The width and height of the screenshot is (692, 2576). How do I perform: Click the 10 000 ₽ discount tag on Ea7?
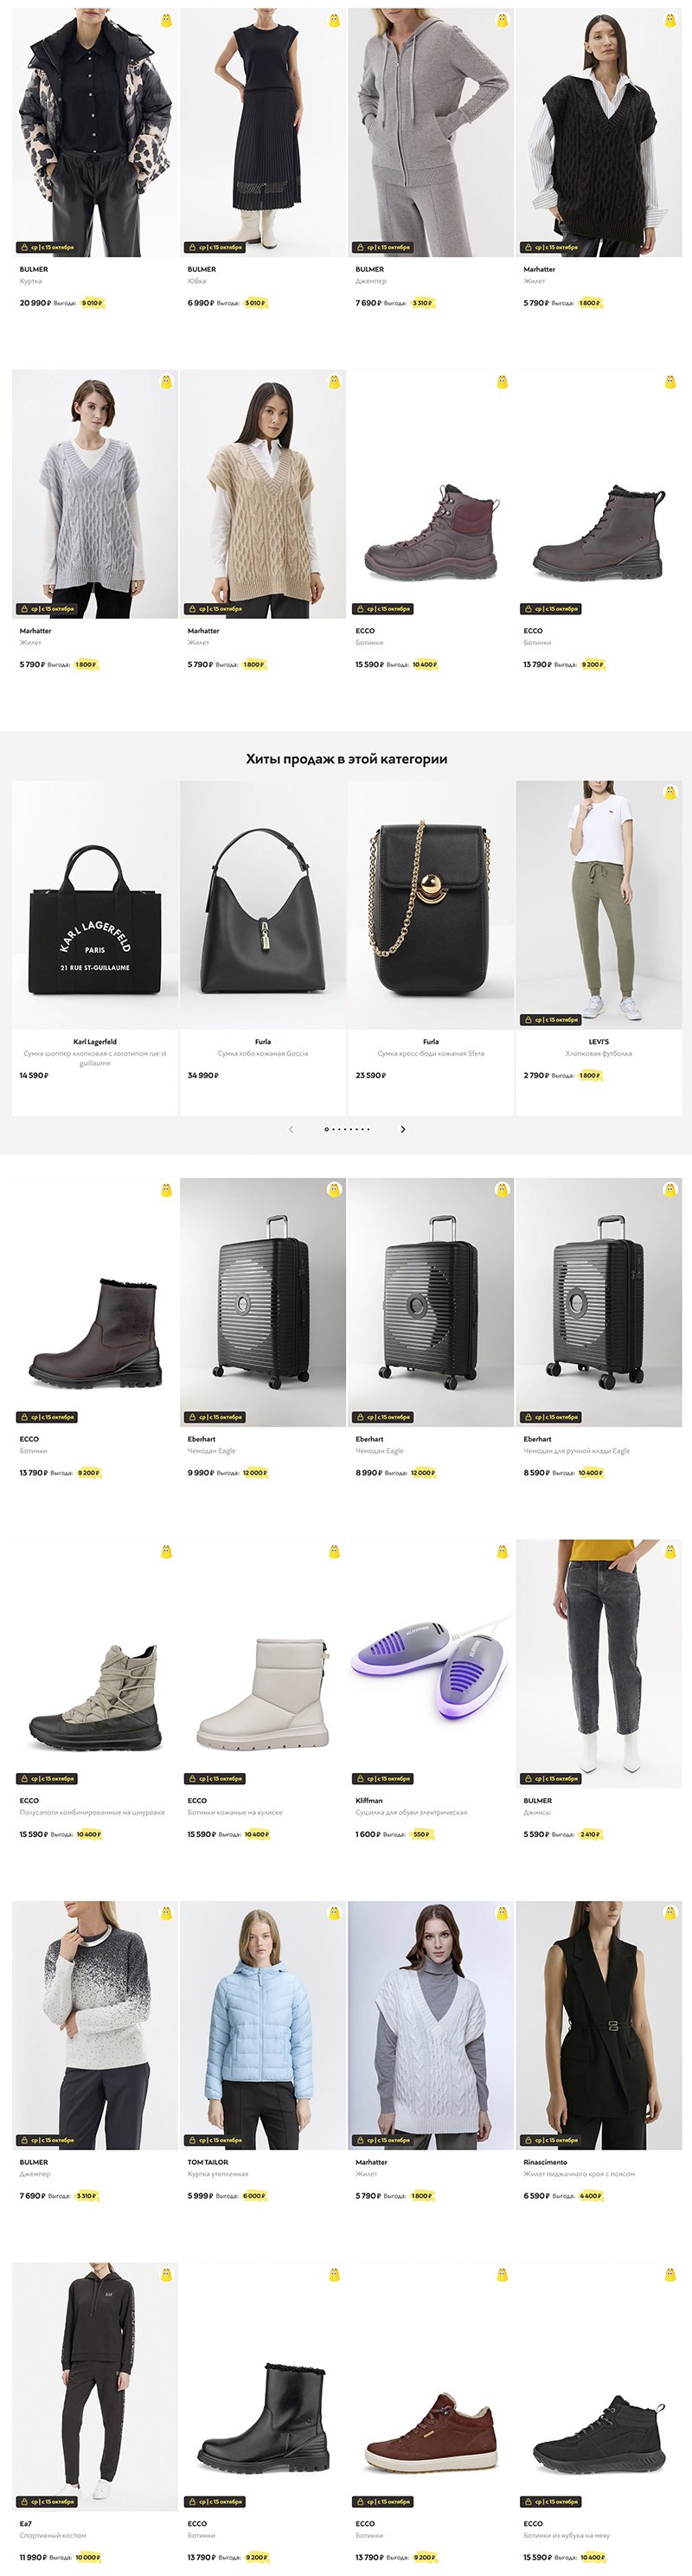pos(88,2557)
